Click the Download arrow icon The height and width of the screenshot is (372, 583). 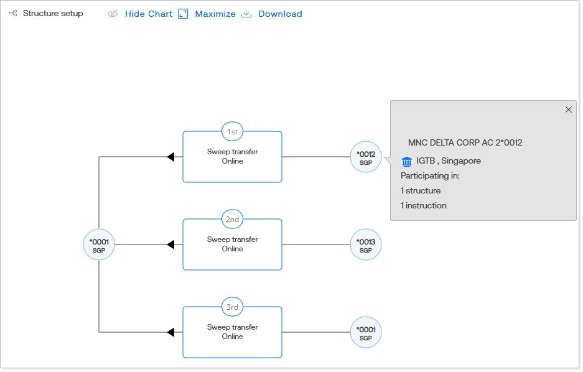click(x=246, y=14)
